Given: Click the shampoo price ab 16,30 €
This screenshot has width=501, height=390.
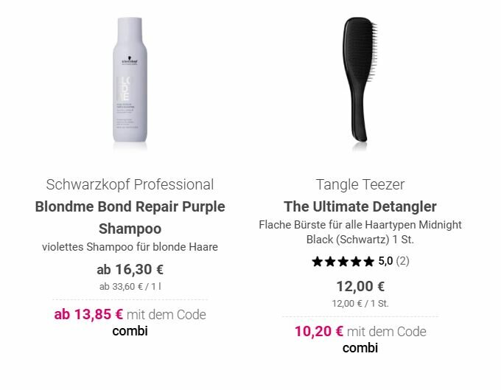Looking at the screenshot, I should pyautogui.click(x=130, y=270).
